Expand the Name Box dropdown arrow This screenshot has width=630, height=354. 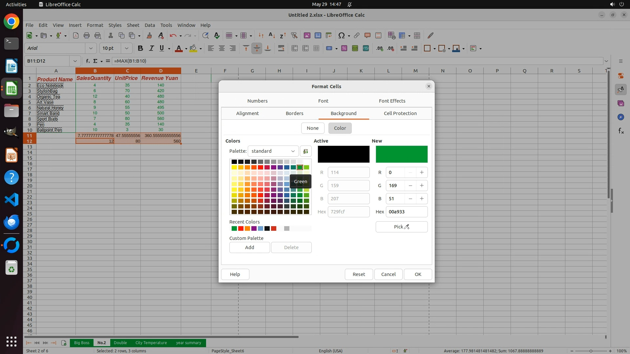click(75, 61)
